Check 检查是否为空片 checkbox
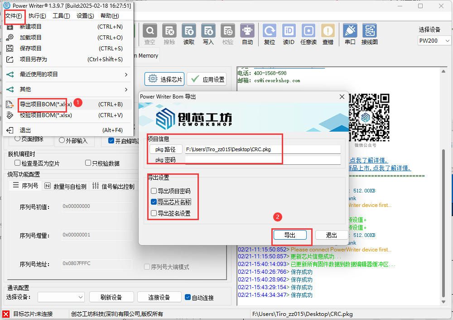Image resolution: width=453 pixels, height=320 pixels. click(x=17, y=163)
